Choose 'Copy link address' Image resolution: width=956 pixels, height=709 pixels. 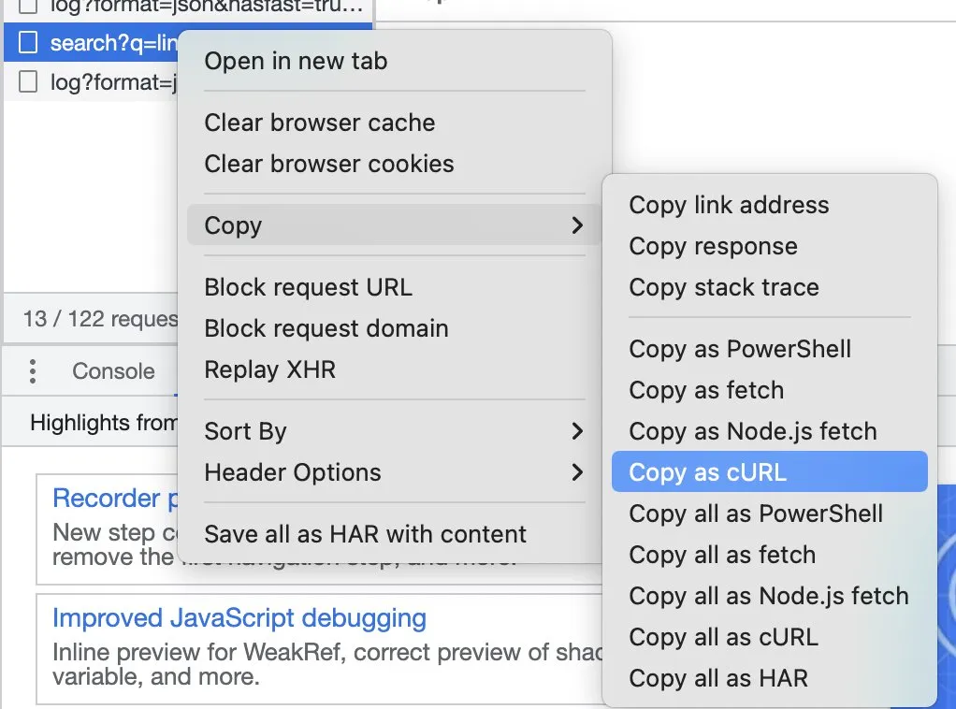(x=770, y=205)
